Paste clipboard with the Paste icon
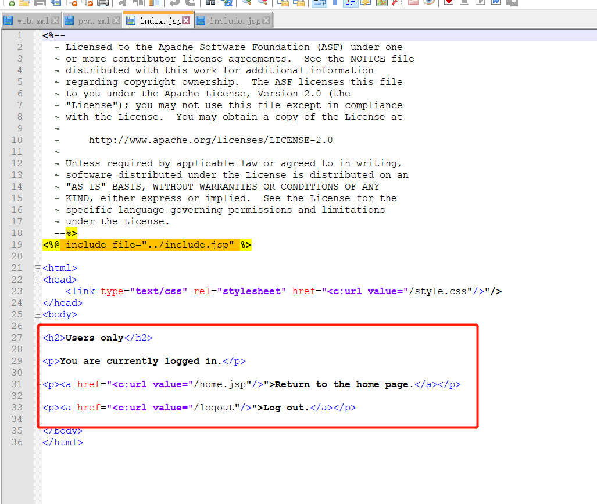The width and height of the screenshot is (597, 504). pos(154,2)
